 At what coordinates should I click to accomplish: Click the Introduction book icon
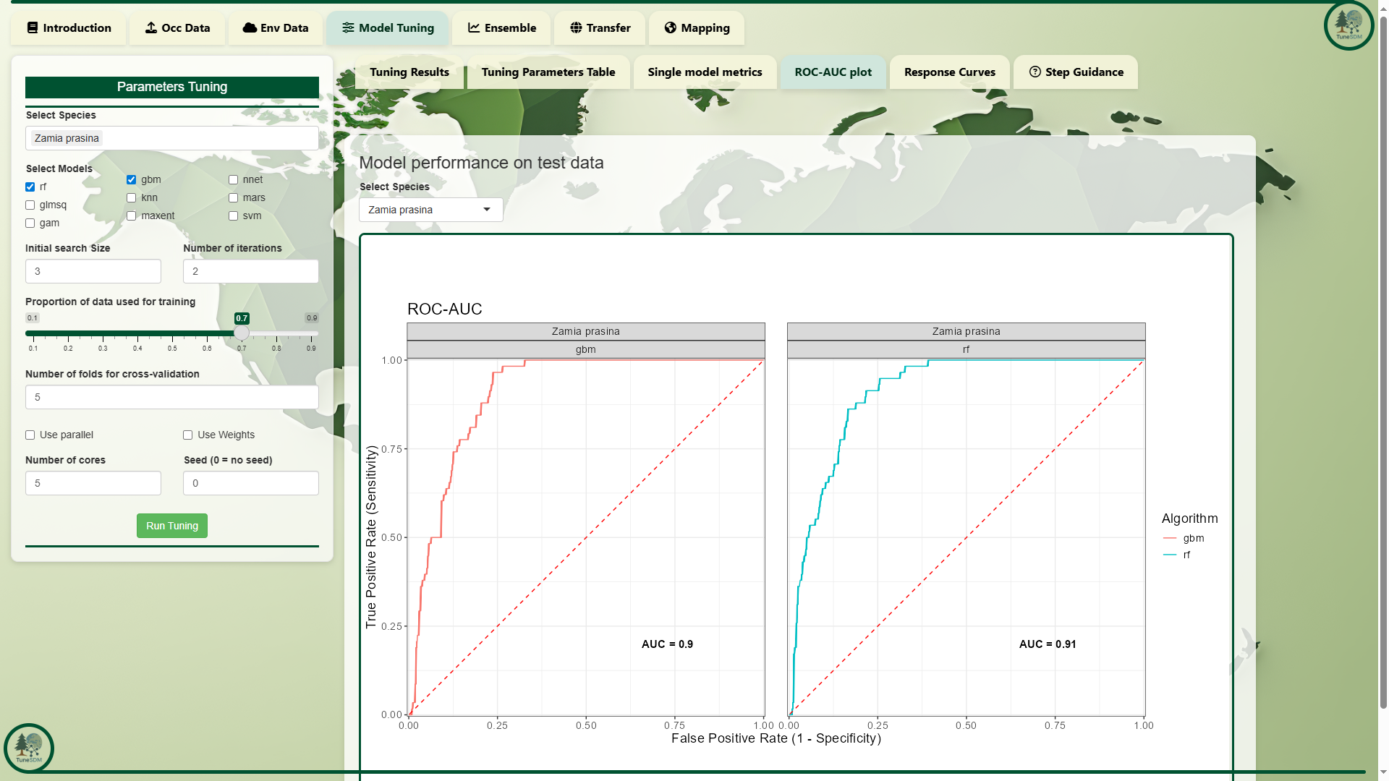pos(33,28)
